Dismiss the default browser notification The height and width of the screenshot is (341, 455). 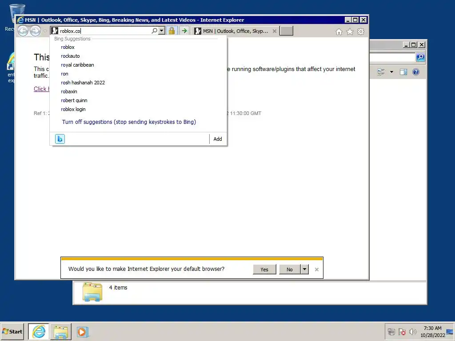(x=316, y=270)
